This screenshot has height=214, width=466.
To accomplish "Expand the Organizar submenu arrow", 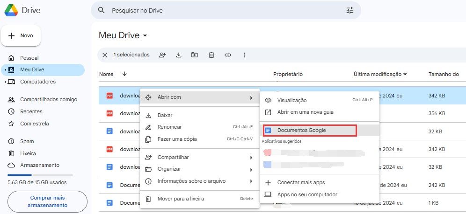I will click(251, 170).
